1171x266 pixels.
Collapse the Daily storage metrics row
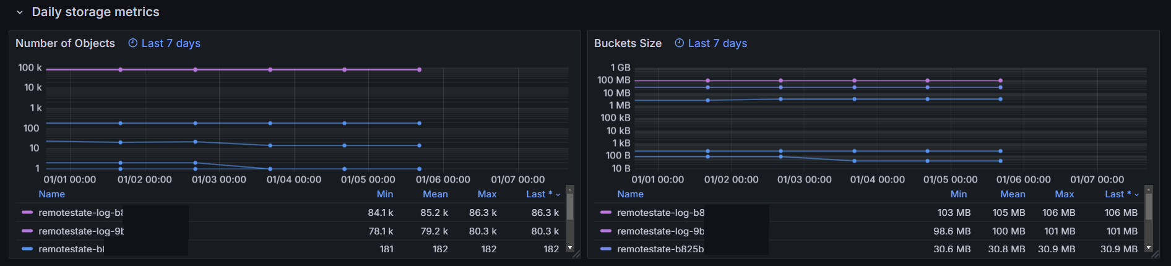[20, 12]
